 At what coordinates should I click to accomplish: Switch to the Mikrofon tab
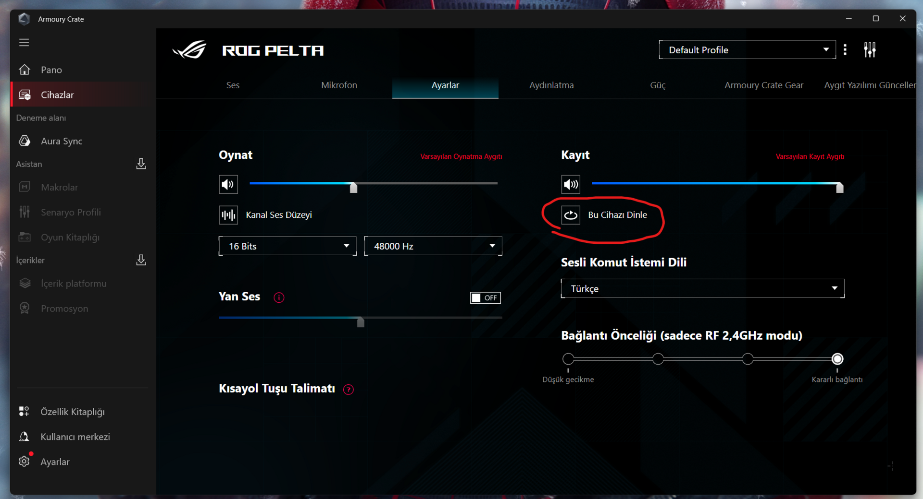[x=339, y=85]
